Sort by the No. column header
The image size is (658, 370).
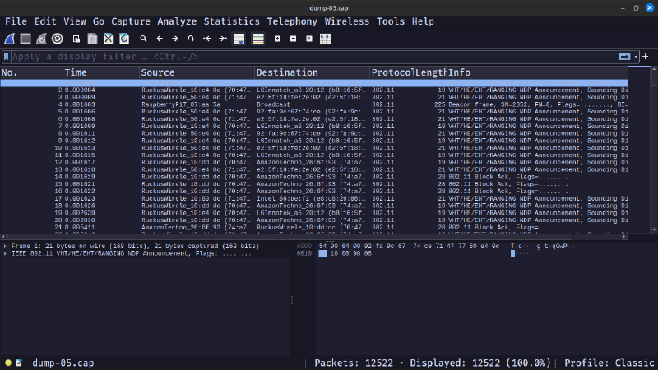[x=31, y=72]
